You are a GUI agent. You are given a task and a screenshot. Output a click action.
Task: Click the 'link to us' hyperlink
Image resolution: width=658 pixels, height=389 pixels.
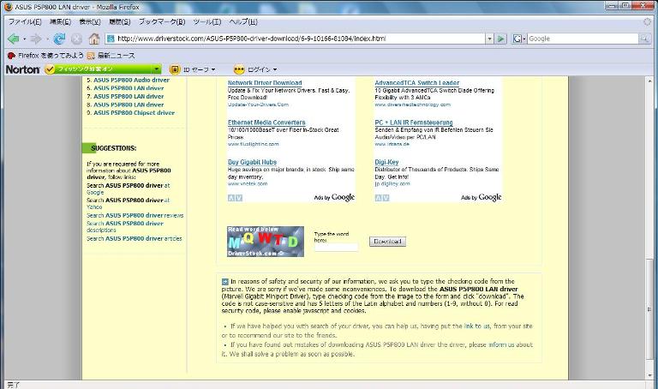click(476, 326)
